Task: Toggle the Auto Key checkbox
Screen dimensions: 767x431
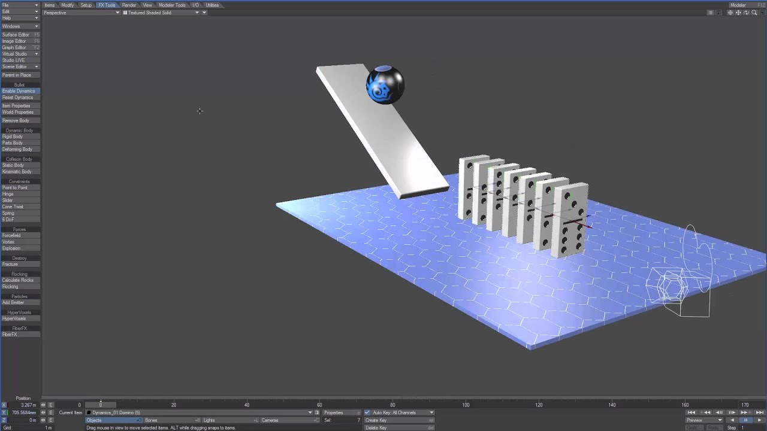Action: pos(367,412)
